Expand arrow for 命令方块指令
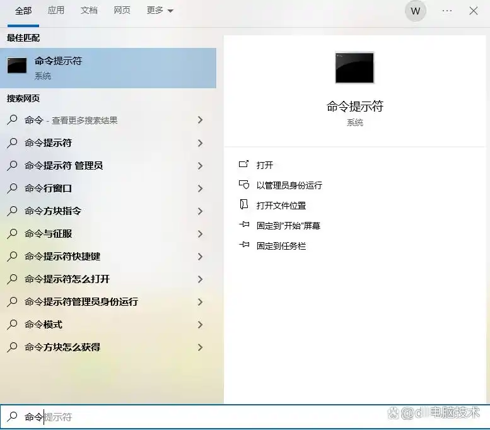Screen dimensions: 490x430 [x=201, y=211]
